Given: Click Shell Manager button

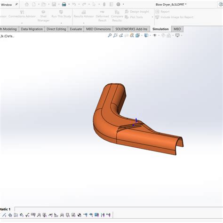Looking at the screenshot, I should pyautogui.click(x=43, y=16).
